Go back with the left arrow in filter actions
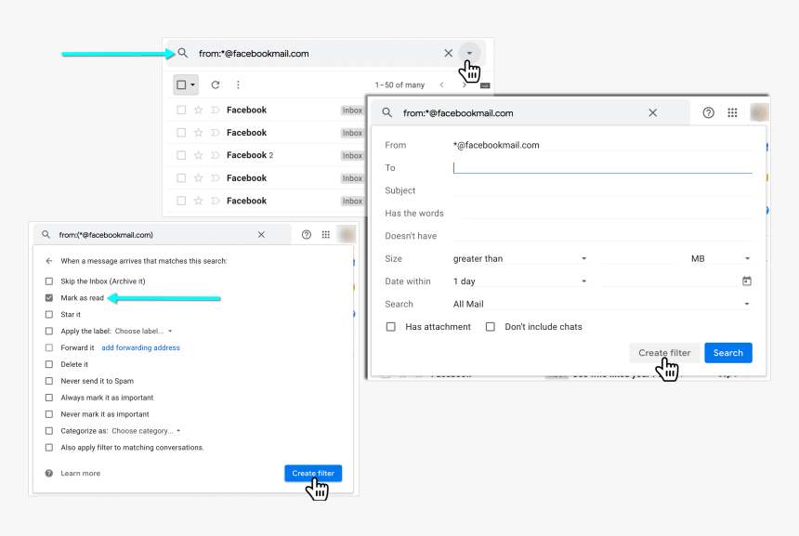Viewport: 799px width, 536px height. pos(49,261)
